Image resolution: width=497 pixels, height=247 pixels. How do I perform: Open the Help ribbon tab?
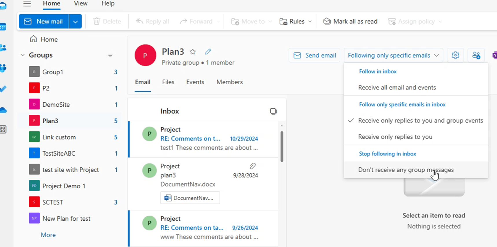click(108, 3)
